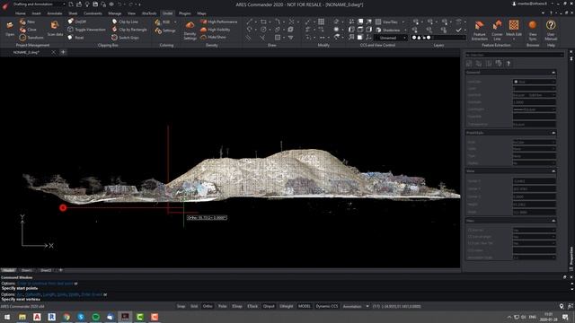Open Coloring Settings
Image resolution: width=575 pixels, height=323 pixels.
[165, 31]
